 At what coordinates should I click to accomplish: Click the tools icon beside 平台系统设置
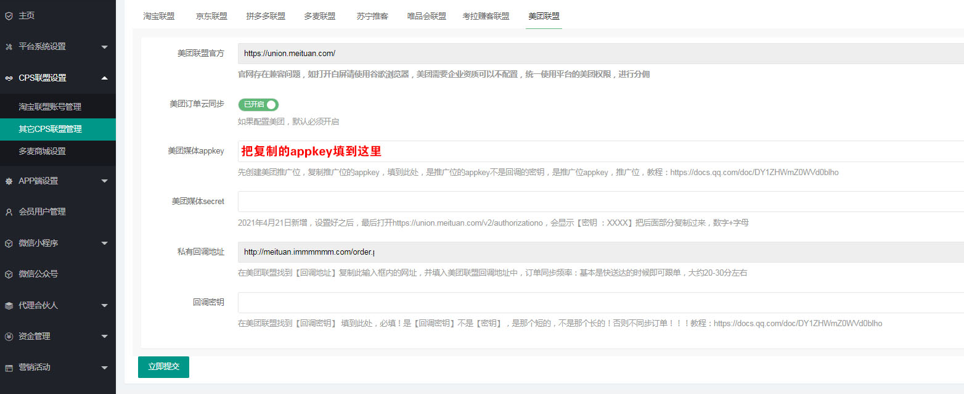tap(9, 46)
